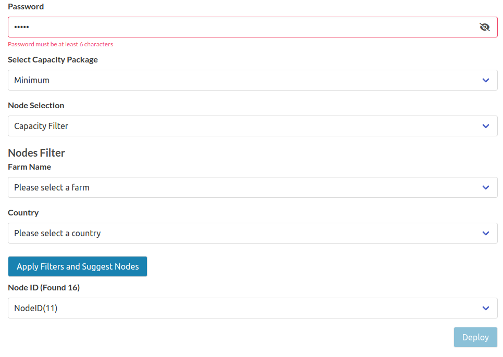Image resolution: width=503 pixels, height=357 pixels.
Task: Open the Farm Name dropdown
Action: (252, 187)
